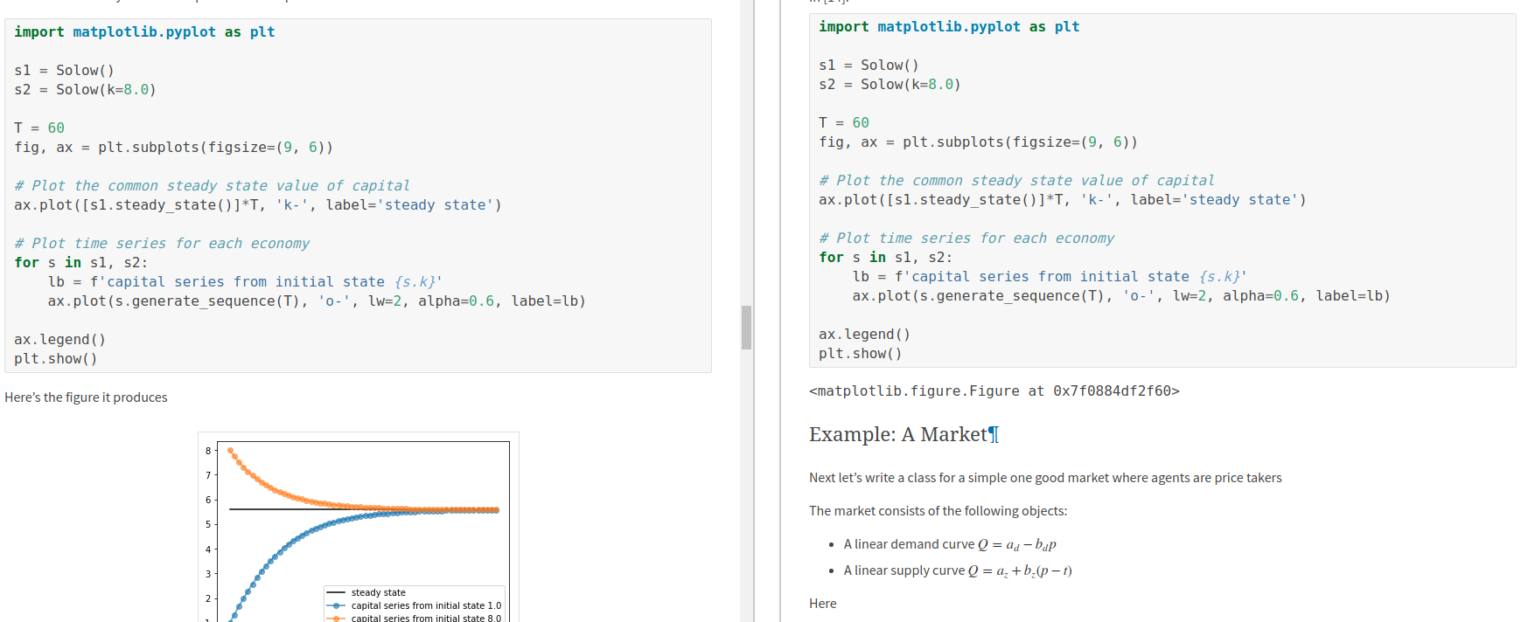Click the left pane's vertical scrollbar thumb
1535x622 pixels.
pyautogui.click(x=746, y=328)
